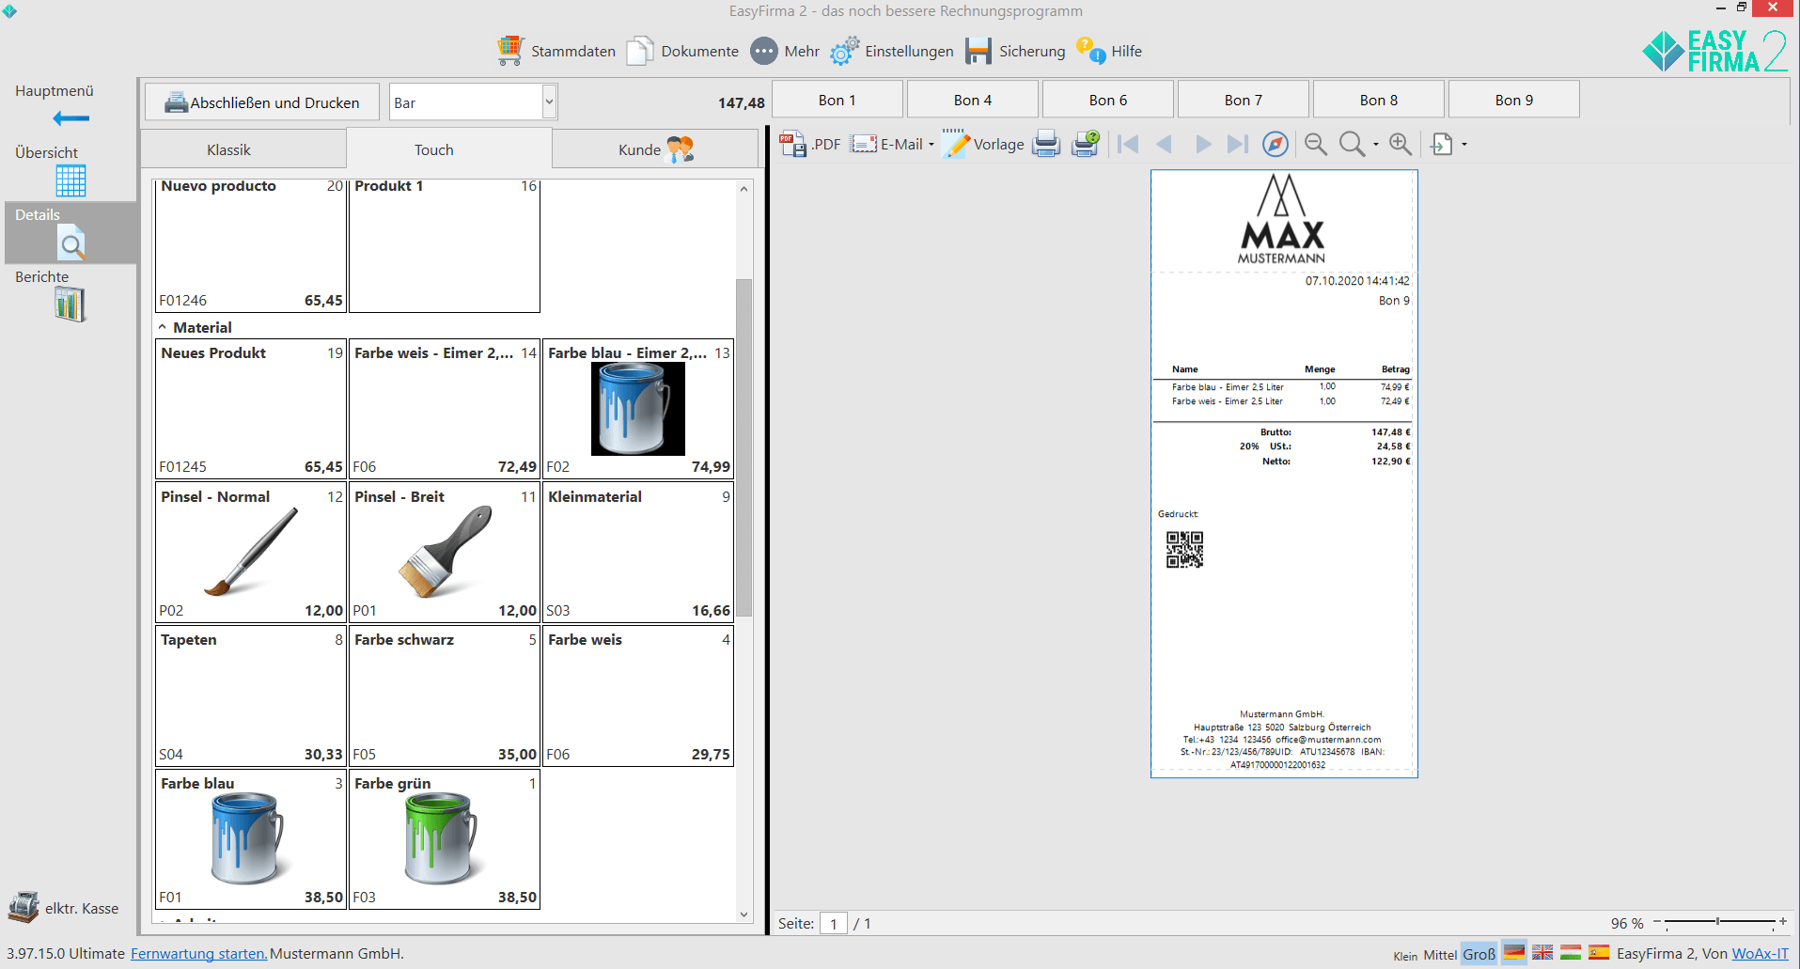Open the Mehr menu
Image resolution: width=1800 pixels, height=969 pixels.
click(x=785, y=51)
